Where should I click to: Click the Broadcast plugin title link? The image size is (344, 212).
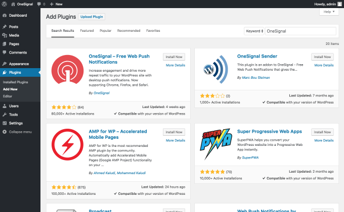click(x=100, y=210)
